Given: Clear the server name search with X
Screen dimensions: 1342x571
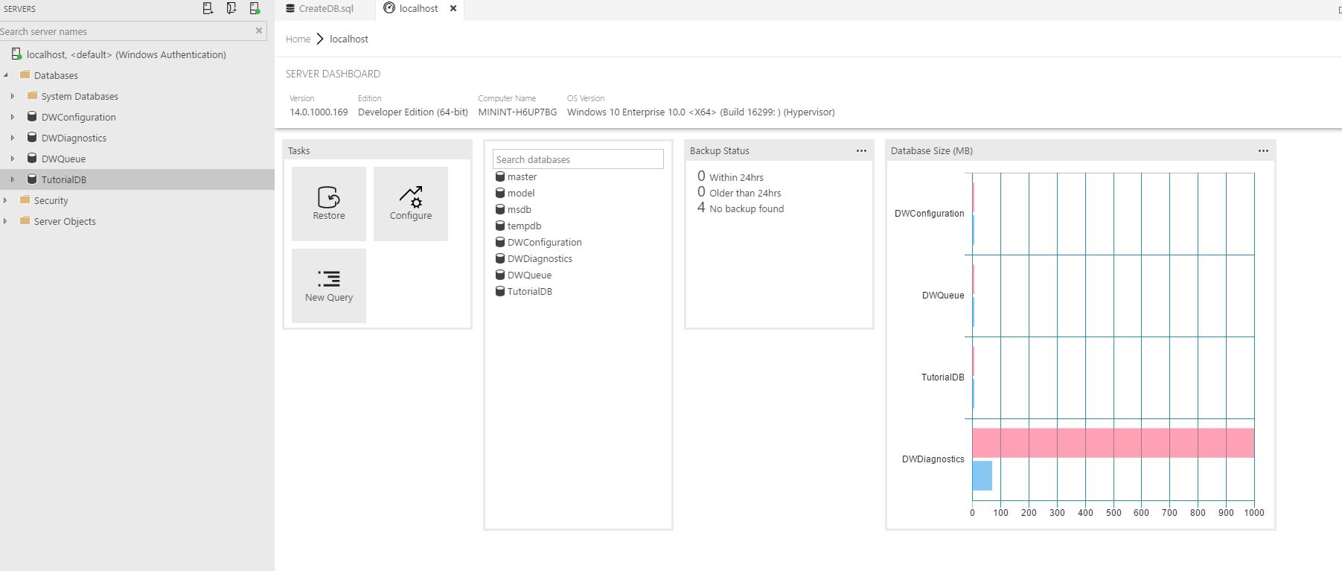Looking at the screenshot, I should tap(259, 31).
